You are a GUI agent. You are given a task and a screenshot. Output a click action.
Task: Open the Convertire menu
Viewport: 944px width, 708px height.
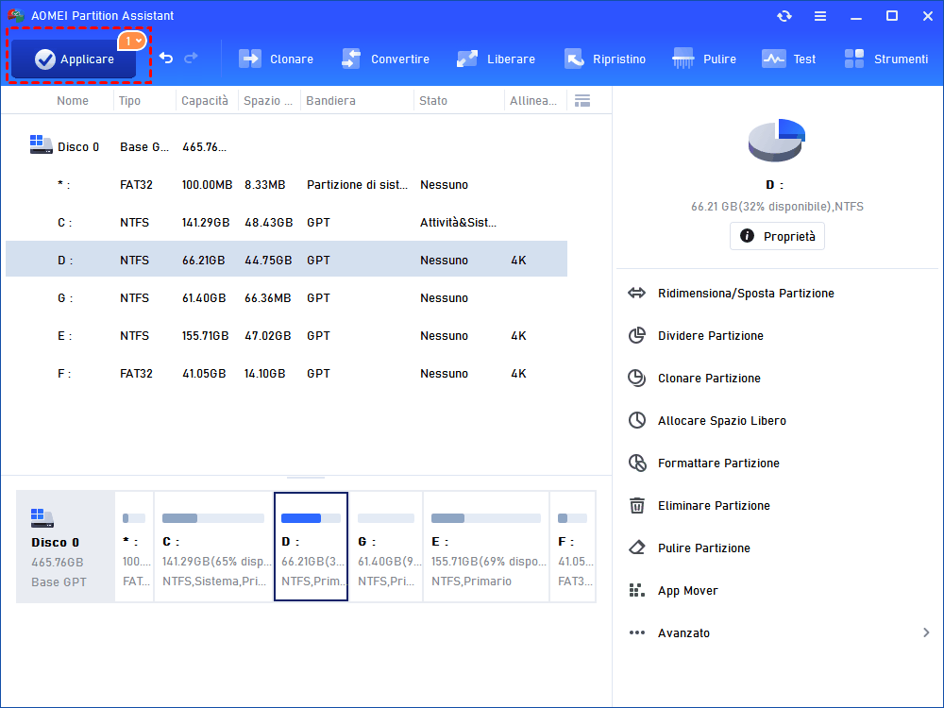[385, 59]
